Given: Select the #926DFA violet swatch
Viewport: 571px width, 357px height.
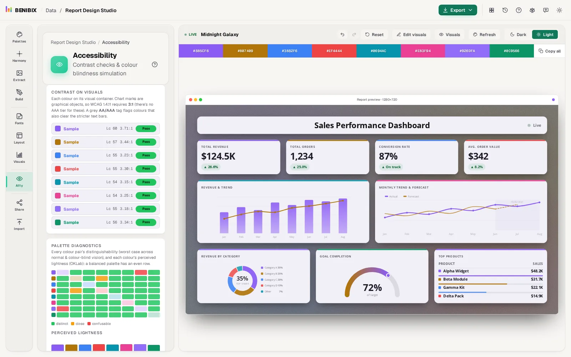Looking at the screenshot, I should point(467,51).
